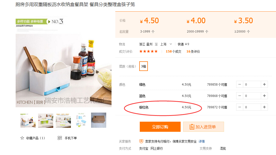View the 16条评价 reviews link
The width and height of the screenshot is (276, 155).
tap(193, 51)
